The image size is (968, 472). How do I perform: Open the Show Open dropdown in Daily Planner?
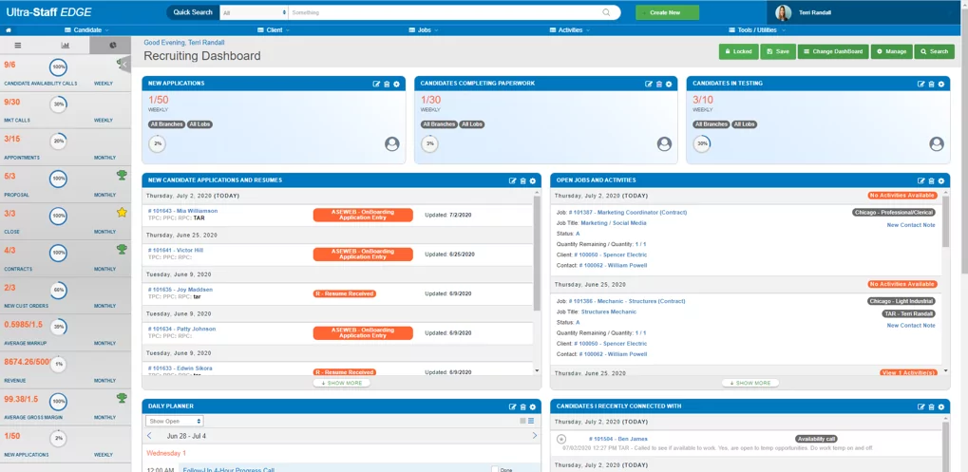[x=175, y=421]
